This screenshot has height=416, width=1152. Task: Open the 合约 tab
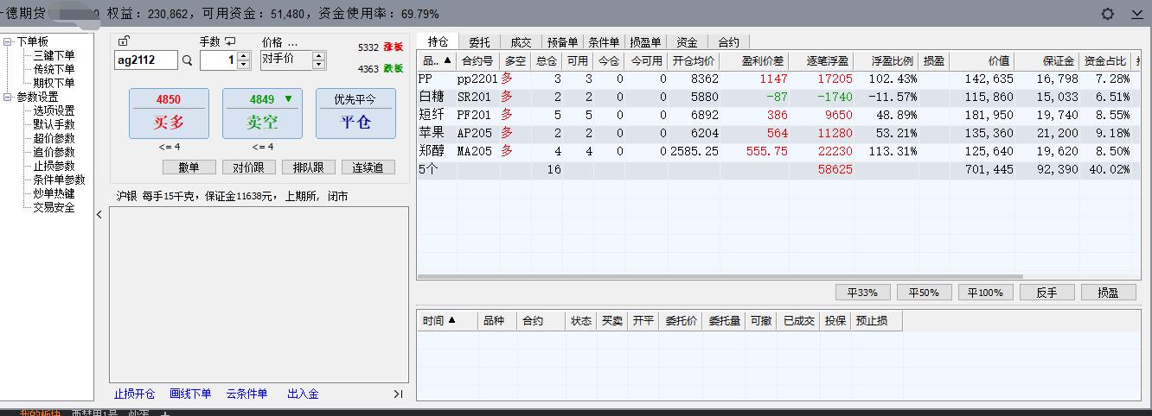(x=728, y=41)
